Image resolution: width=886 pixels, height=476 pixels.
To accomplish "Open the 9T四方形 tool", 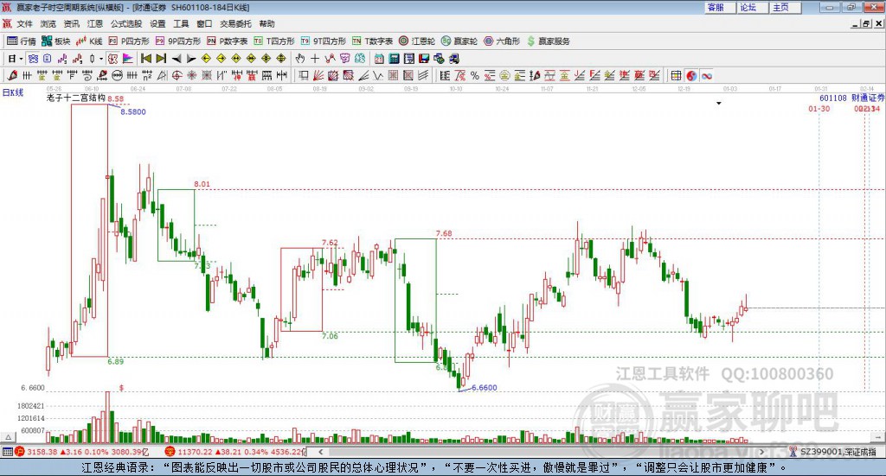I will click(324, 41).
